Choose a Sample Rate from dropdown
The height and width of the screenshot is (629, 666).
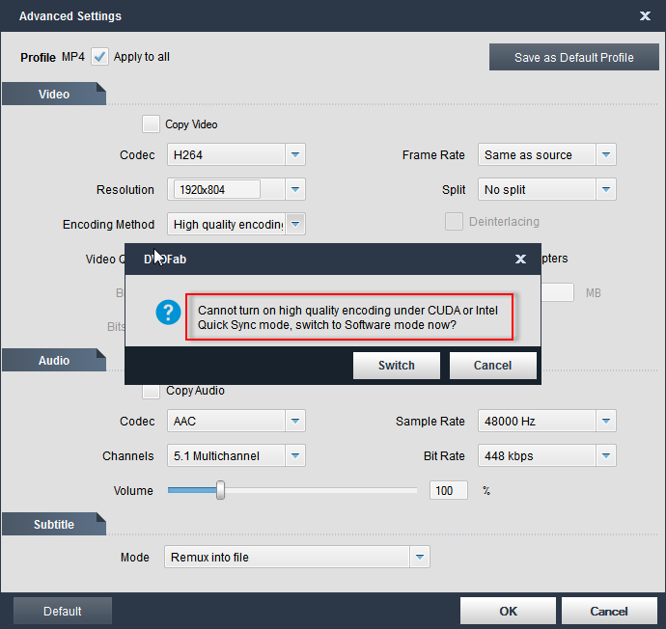(x=605, y=421)
